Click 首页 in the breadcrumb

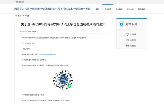(19, 16)
